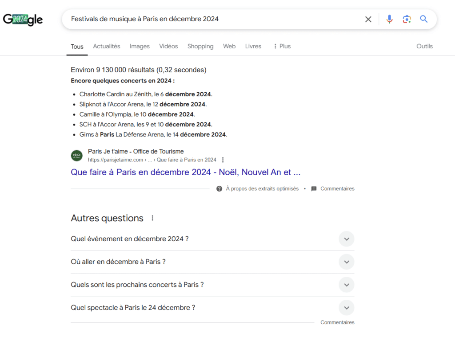Viewport: 455px width, 337px height.
Task: Switch to the Web tab
Action: (229, 46)
